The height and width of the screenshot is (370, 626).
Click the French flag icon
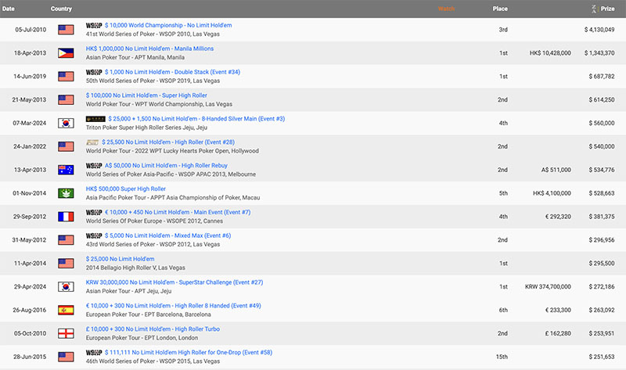pyautogui.click(x=66, y=217)
